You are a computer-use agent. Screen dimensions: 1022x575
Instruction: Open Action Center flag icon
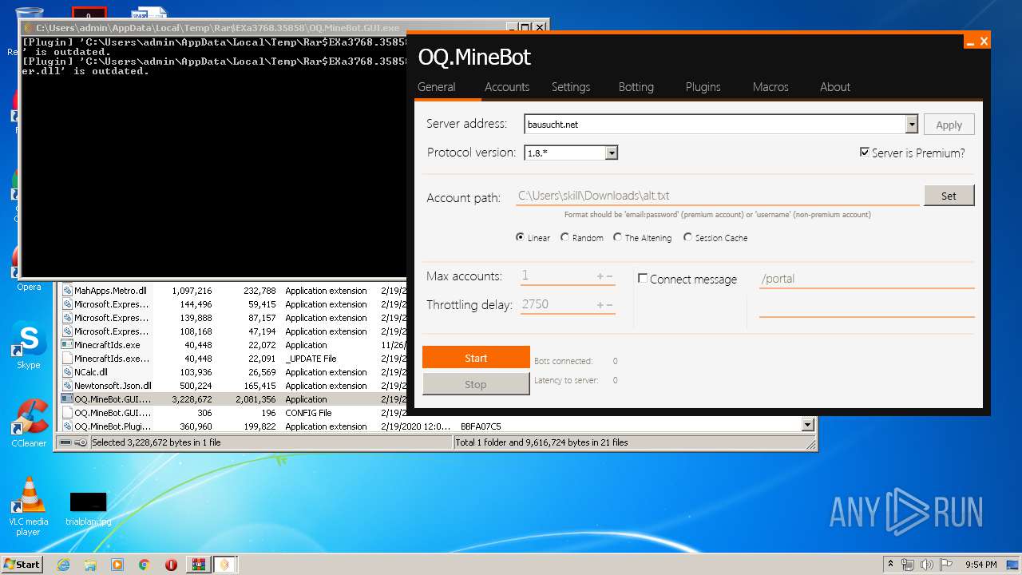tap(946, 565)
